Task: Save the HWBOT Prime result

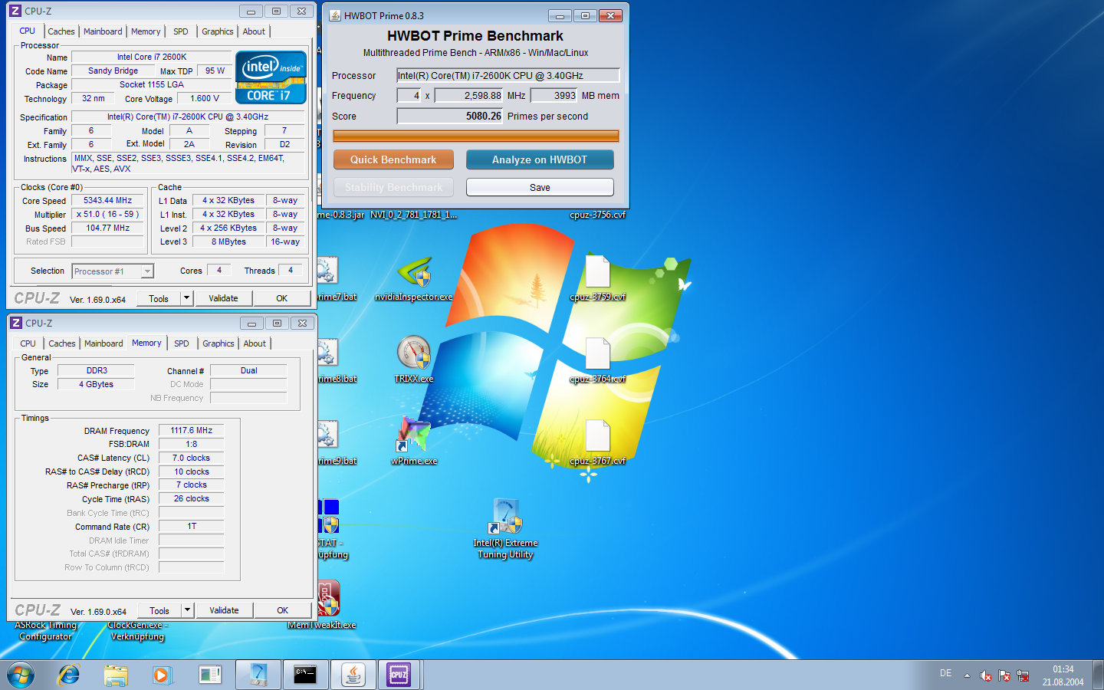Action: click(x=540, y=187)
